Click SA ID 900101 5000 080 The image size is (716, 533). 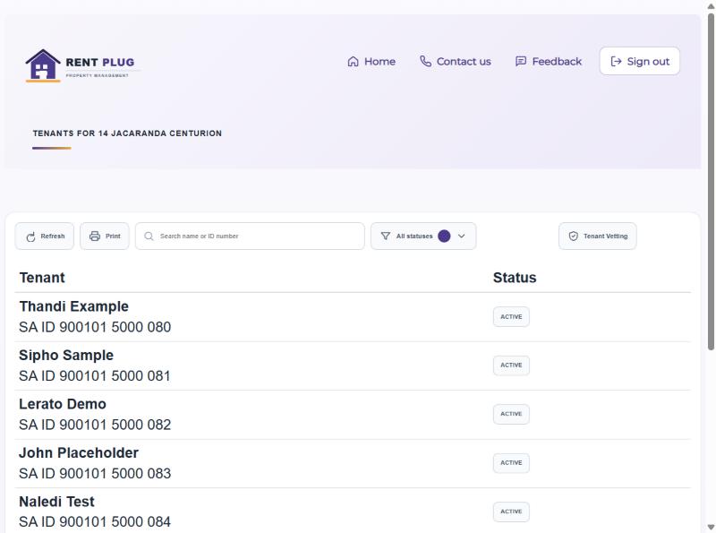click(95, 327)
